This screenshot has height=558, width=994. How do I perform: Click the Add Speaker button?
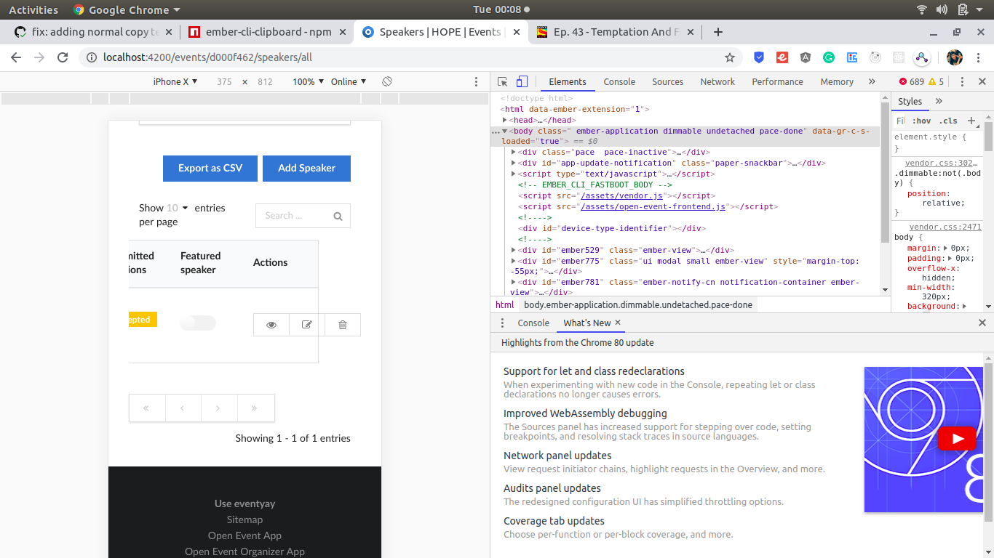(306, 168)
